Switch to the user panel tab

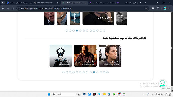click(129, 3)
